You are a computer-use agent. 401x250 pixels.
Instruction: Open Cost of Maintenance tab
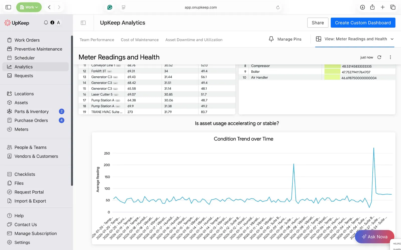coord(140,40)
